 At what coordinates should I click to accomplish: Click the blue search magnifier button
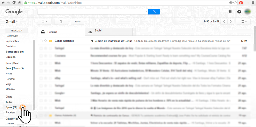point(154,11)
